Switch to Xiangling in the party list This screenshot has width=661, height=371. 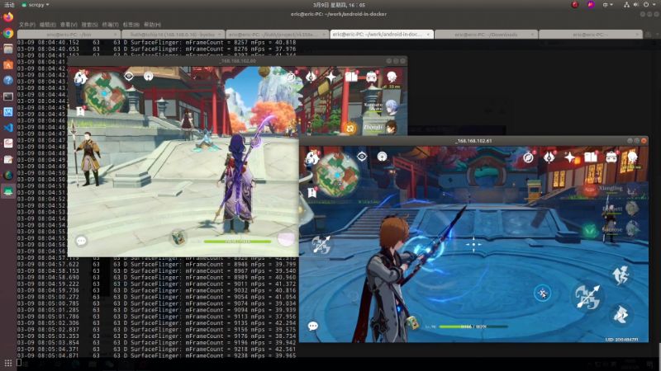pos(632,190)
